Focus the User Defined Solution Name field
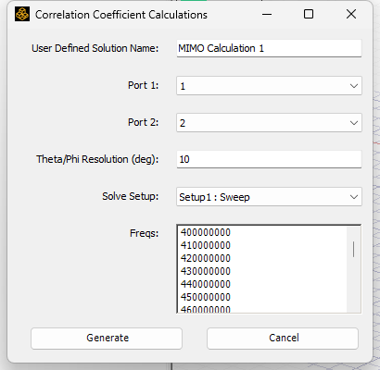This screenshot has width=380, height=370. coord(269,48)
